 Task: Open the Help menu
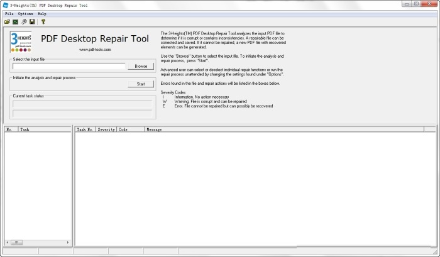coord(42,13)
